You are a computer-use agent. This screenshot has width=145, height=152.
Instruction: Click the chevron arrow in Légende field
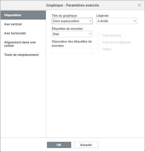(135, 21)
